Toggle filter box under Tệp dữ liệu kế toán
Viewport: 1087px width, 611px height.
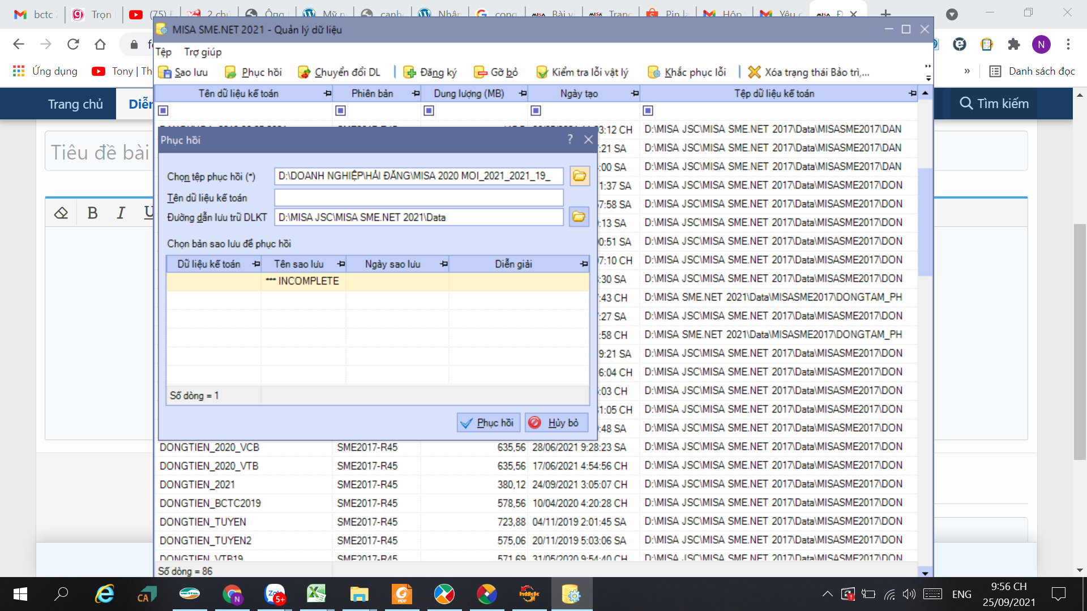(648, 110)
